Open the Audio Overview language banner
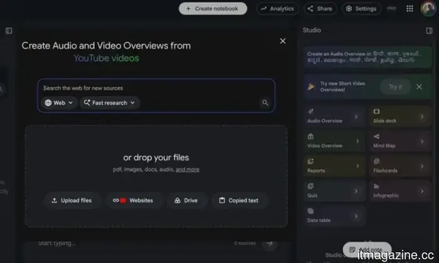The image size is (439, 263). (x=368, y=57)
